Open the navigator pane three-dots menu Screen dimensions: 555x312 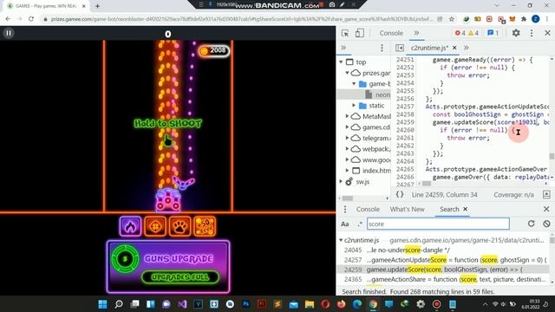(382, 48)
